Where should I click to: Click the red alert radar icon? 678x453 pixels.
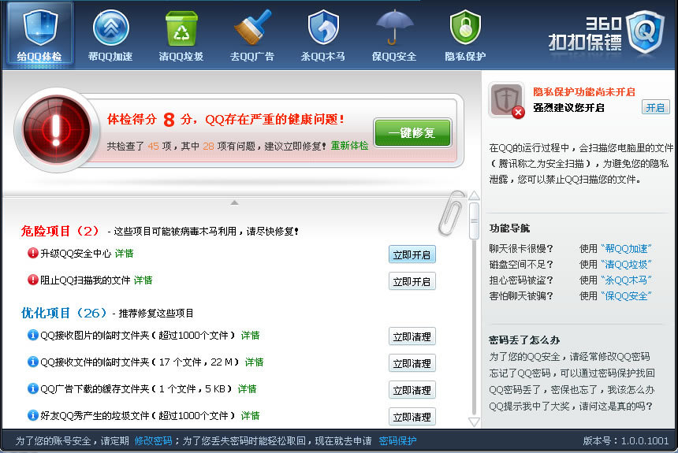pyautogui.click(x=56, y=129)
